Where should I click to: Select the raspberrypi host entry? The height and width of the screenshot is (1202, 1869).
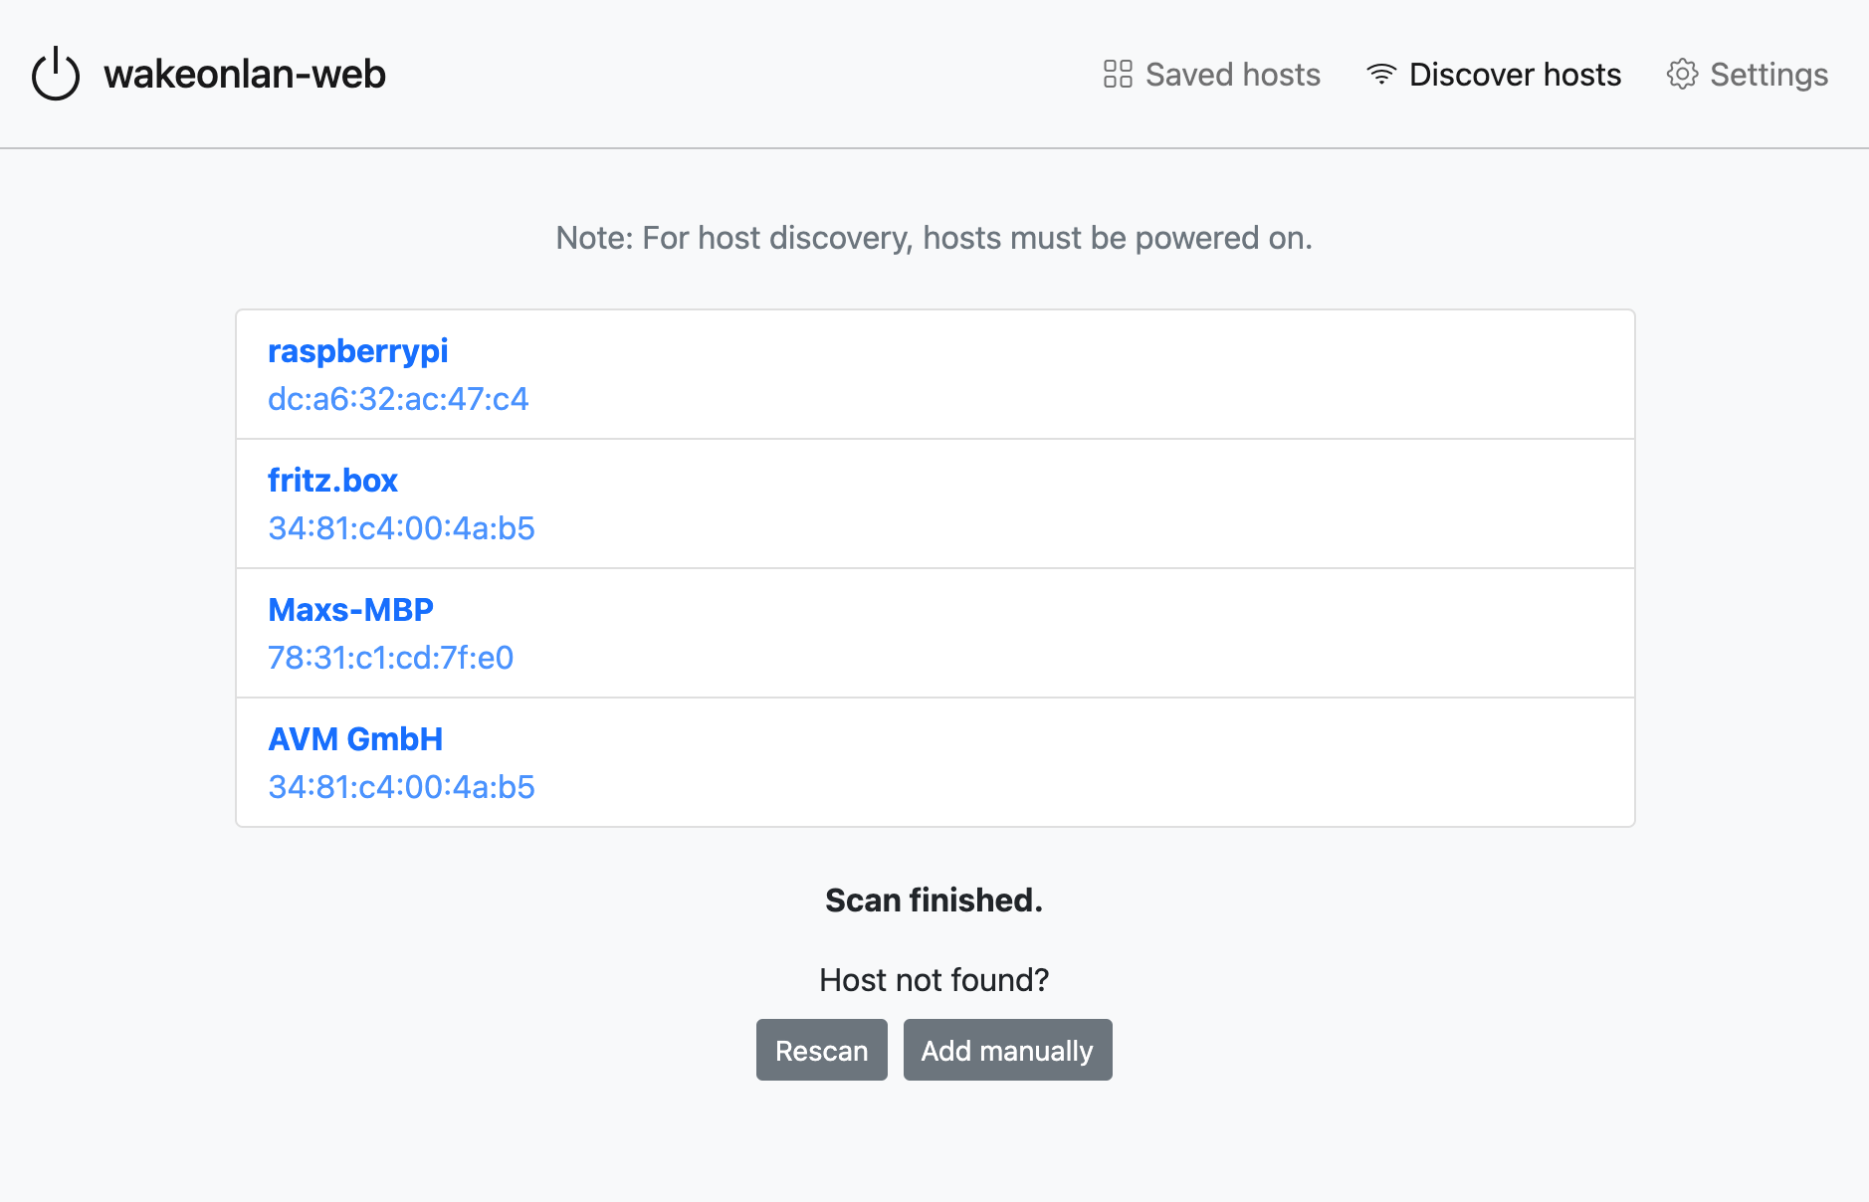tap(357, 350)
